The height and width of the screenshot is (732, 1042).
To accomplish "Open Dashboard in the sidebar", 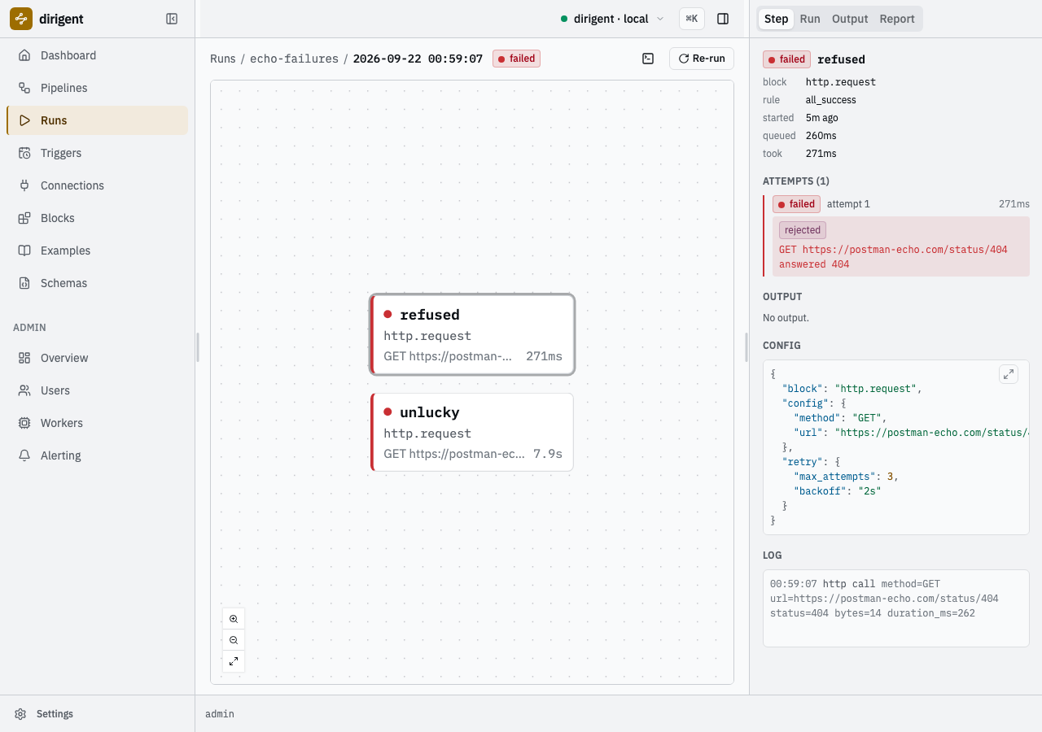I will click(x=97, y=55).
